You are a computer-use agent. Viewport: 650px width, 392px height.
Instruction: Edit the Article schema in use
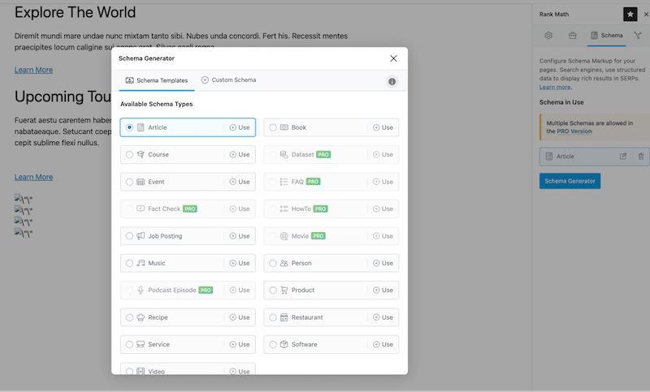[x=623, y=157]
